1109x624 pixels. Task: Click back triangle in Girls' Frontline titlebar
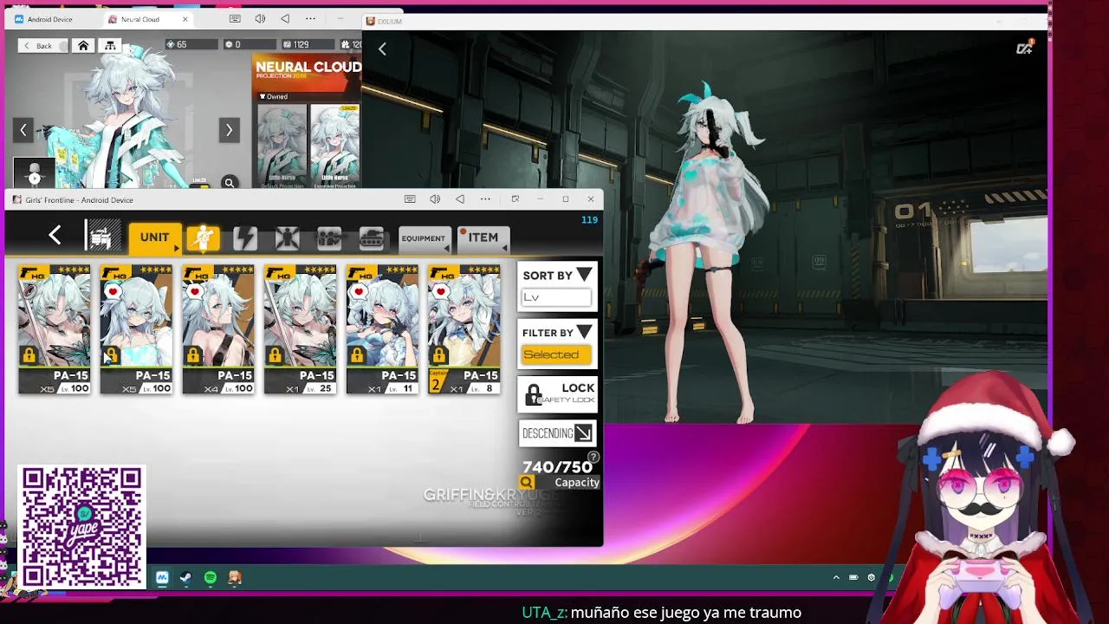(460, 199)
